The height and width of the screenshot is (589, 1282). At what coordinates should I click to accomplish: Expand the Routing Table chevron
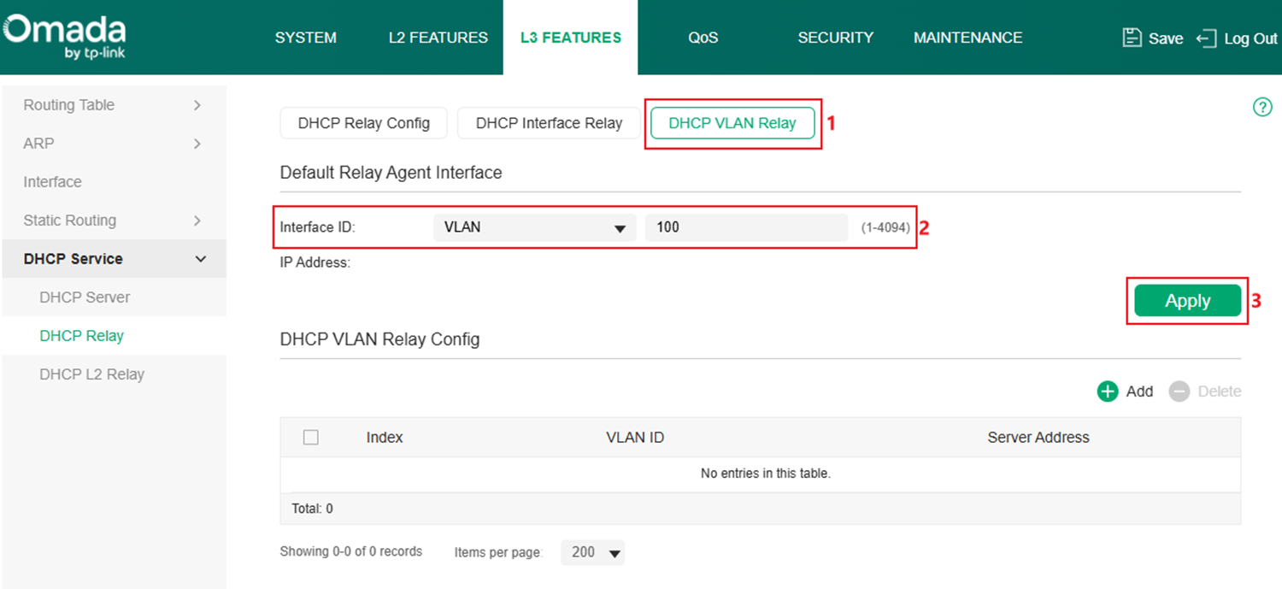coord(197,105)
